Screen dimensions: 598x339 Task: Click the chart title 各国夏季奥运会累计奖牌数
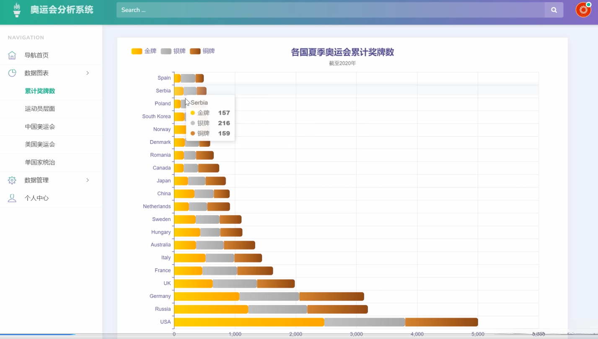tap(342, 52)
